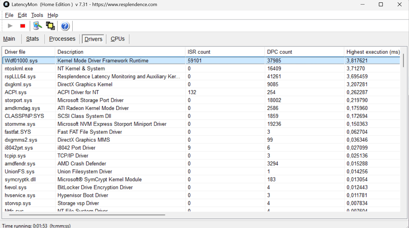Image resolution: width=409 pixels, height=228 pixels.
Task: Click the DPC count value 41261
Action: pyautogui.click(x=274, y=77)
